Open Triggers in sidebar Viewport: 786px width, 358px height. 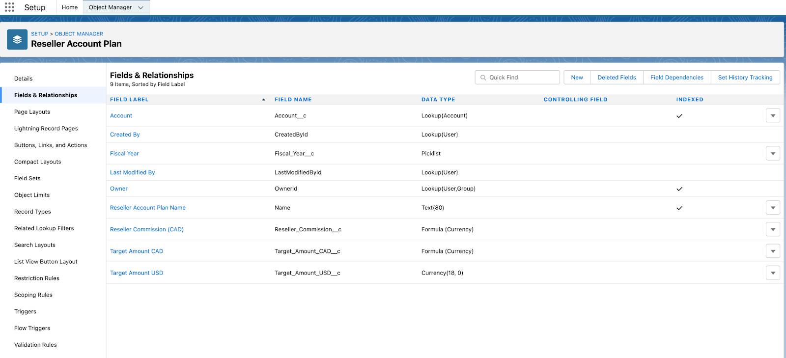(x=25, y=312)
